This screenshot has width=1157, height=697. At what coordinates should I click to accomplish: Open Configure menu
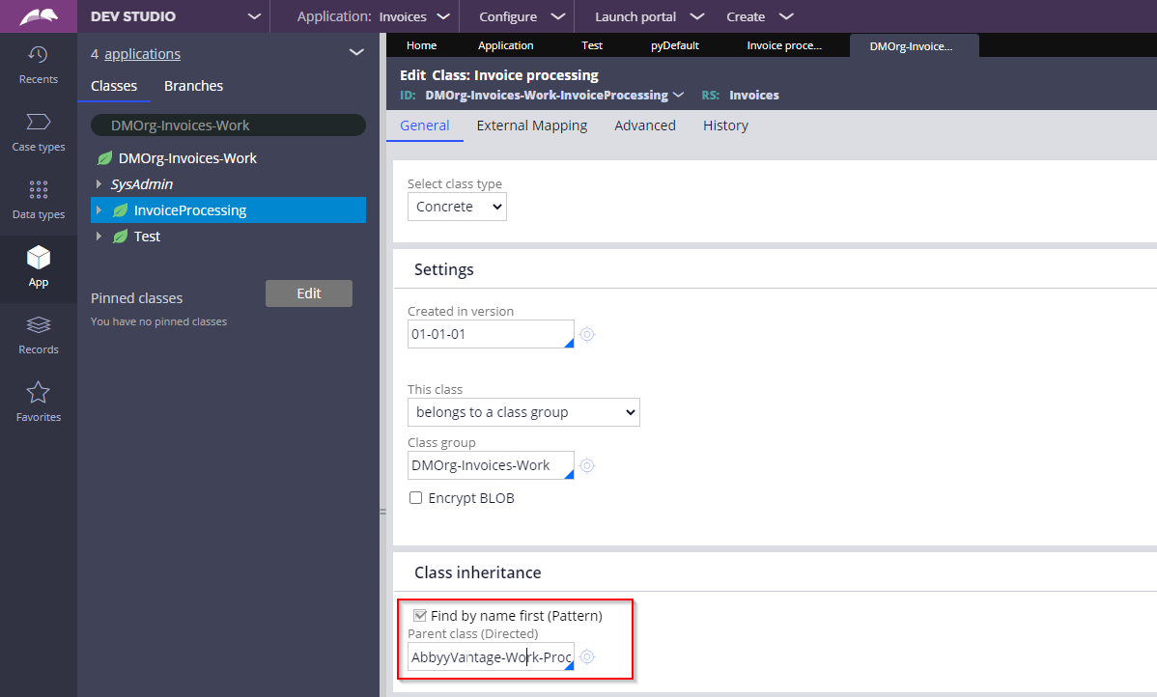pos(522,16)
